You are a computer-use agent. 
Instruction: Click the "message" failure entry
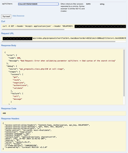18,99
